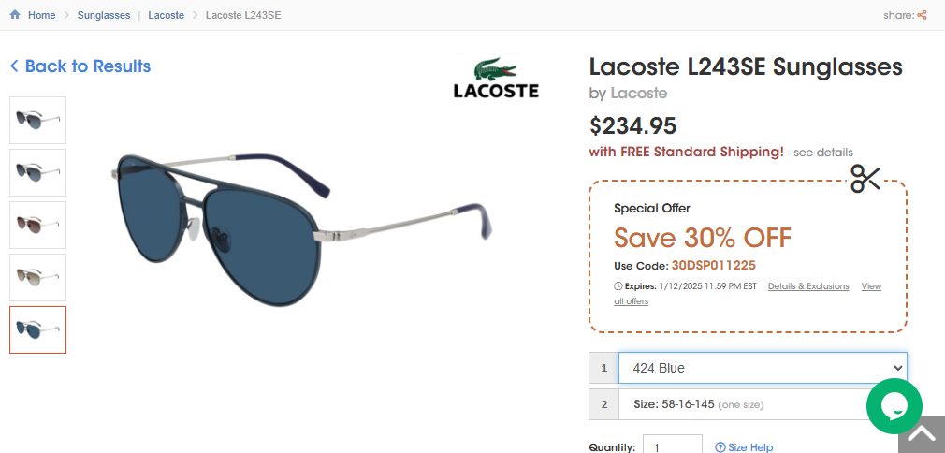Image resolution: width=945 pixels, height=453 pixels.
Task: Click the Quantity input field
Action: click(x=673, y=446)
